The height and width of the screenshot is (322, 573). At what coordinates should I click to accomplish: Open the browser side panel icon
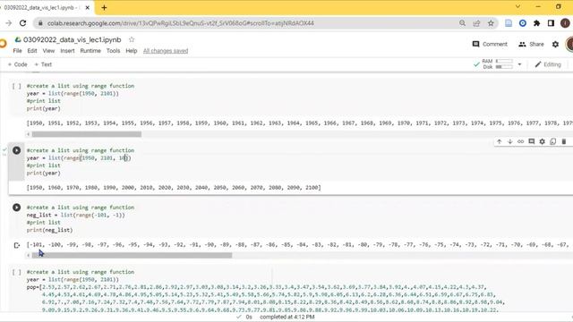click(x=551, y=23)
